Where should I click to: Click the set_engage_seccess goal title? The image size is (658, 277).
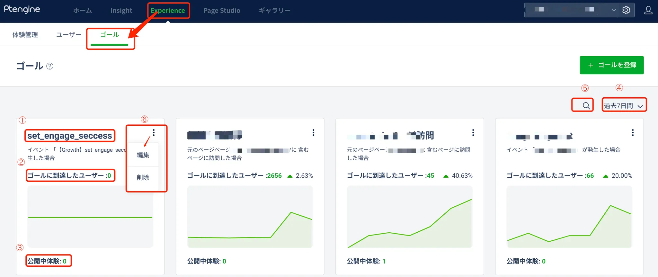click(x=70, y=136)
